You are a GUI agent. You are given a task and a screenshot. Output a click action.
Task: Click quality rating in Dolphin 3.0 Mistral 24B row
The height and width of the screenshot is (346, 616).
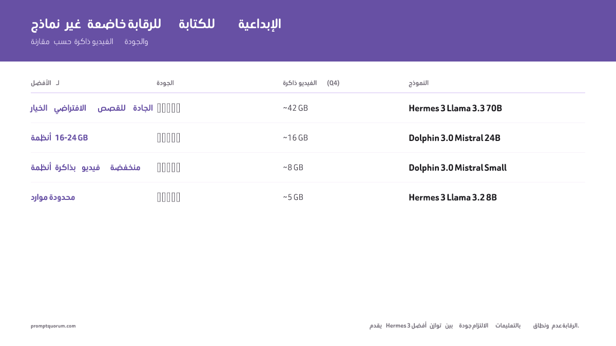tap(168, 138)
